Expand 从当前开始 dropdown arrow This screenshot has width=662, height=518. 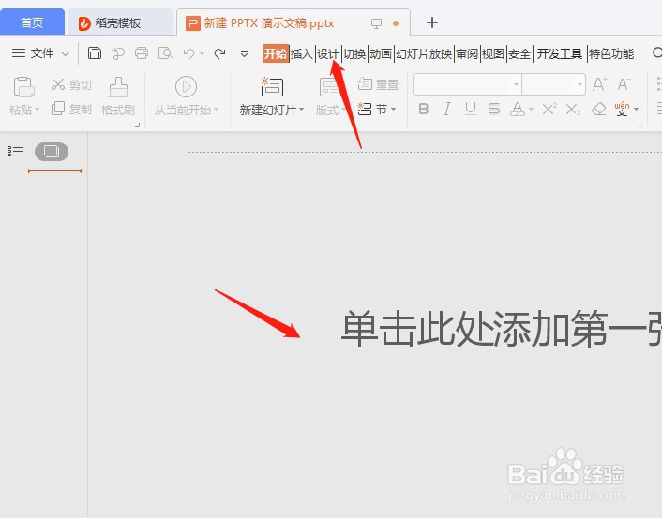coord(217,110)
